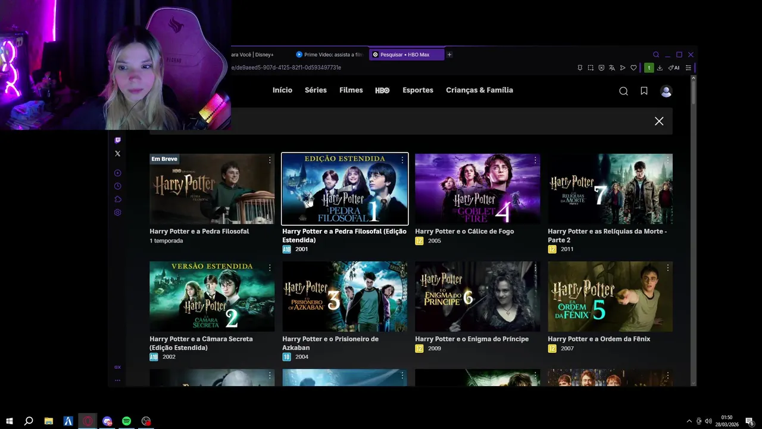The width and height of the screenshot is (762, 429).
Task: Open Harry Potter e a Pedra Filosofal series thumbnail
Action: pyautogui.click(x=212, y=189)
